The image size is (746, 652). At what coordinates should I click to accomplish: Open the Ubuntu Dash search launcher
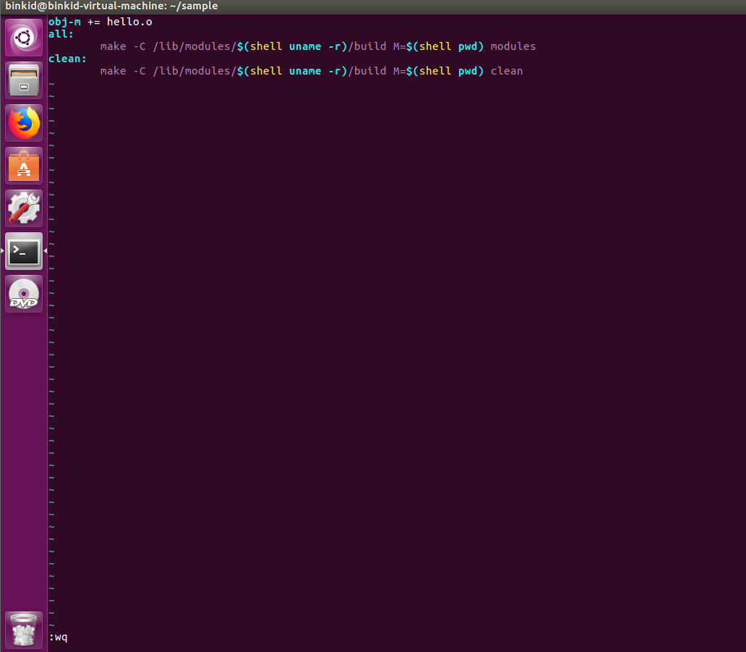(x=24, y=37)
